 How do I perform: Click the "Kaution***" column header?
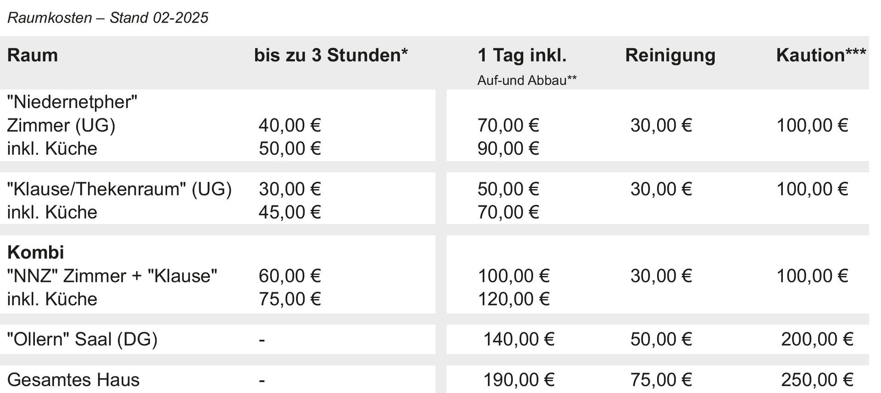821,56
